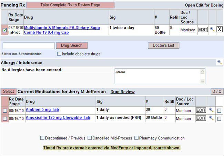The width and height of the screenshot is (224, 156).
Task: Click magnifier icon in Amoxicillin row
Action: pos(212,118)
